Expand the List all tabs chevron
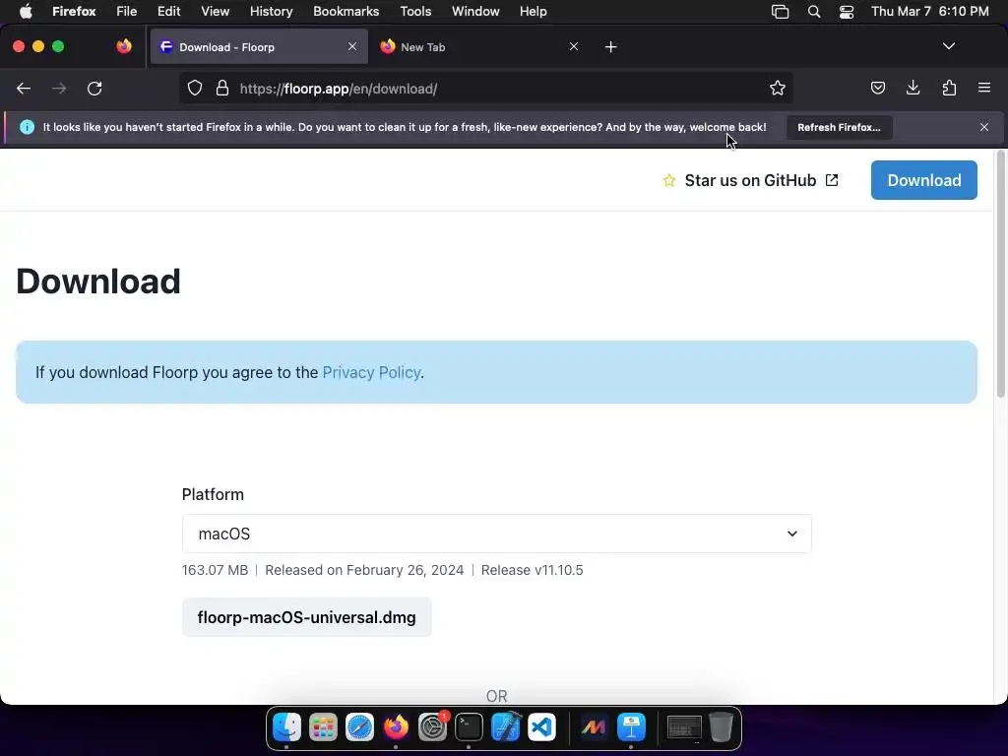 click(x=949, y=46)
